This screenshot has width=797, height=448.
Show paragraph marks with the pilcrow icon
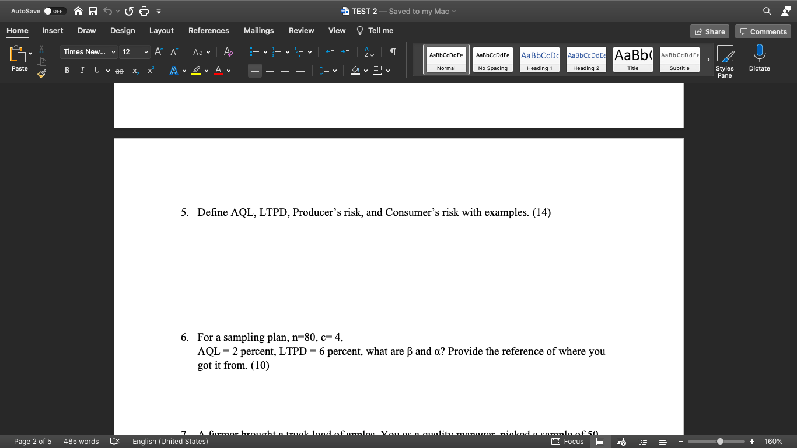[x=392, y=52]
